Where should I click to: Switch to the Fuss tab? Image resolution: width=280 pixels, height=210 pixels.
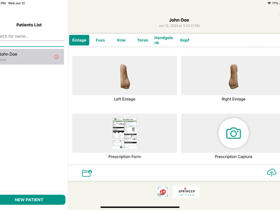[x=100, y=40]
